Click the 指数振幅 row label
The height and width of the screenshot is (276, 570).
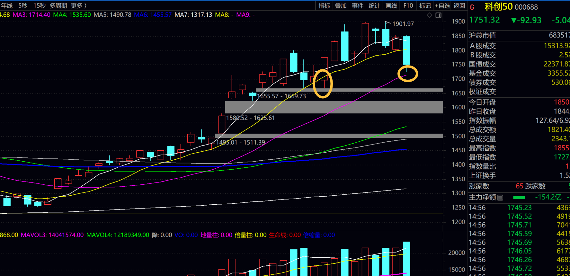[482, 121]
